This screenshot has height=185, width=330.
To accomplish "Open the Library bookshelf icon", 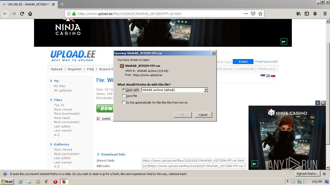I will [299, 14].
